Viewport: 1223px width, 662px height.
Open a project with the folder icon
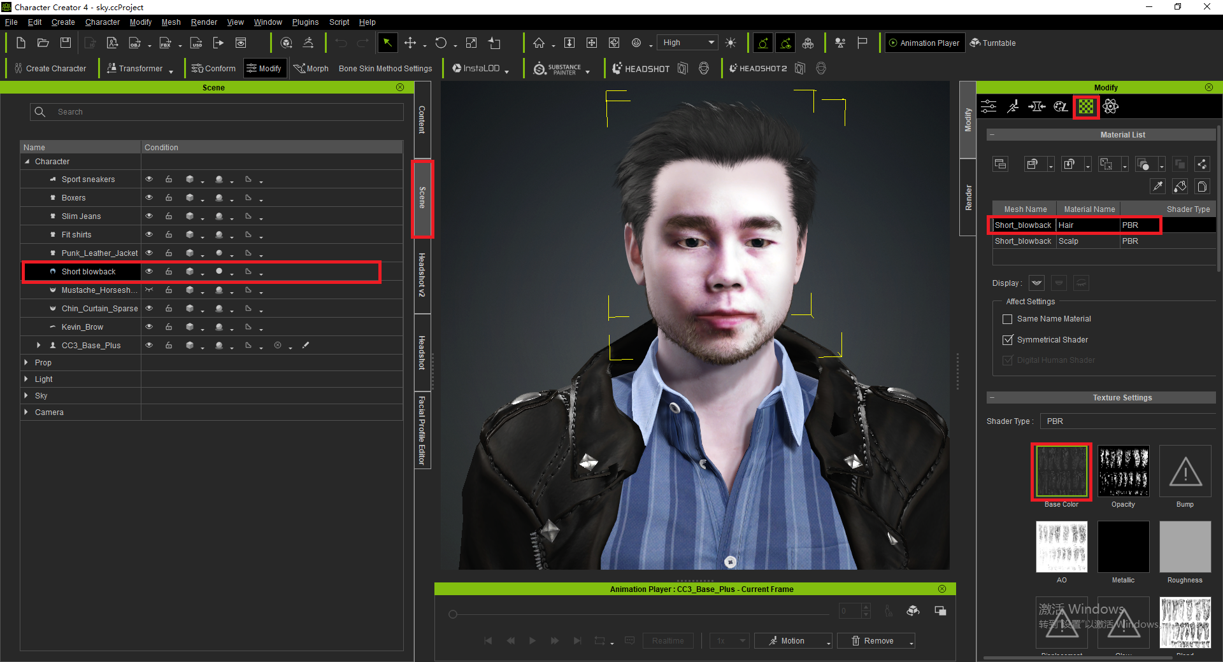(x=43, y=43)
